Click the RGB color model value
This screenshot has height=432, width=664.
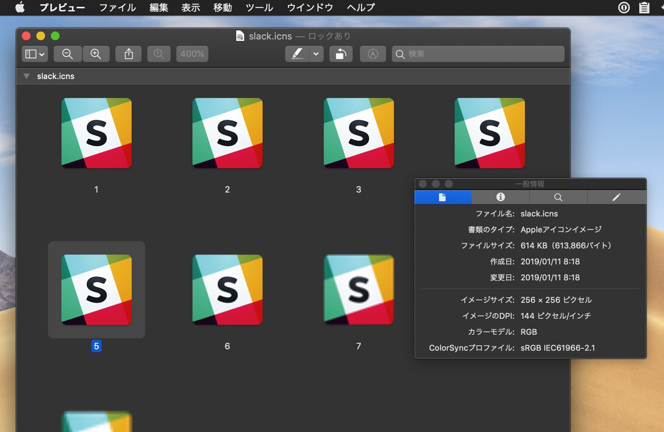click(x=529, y=332)
